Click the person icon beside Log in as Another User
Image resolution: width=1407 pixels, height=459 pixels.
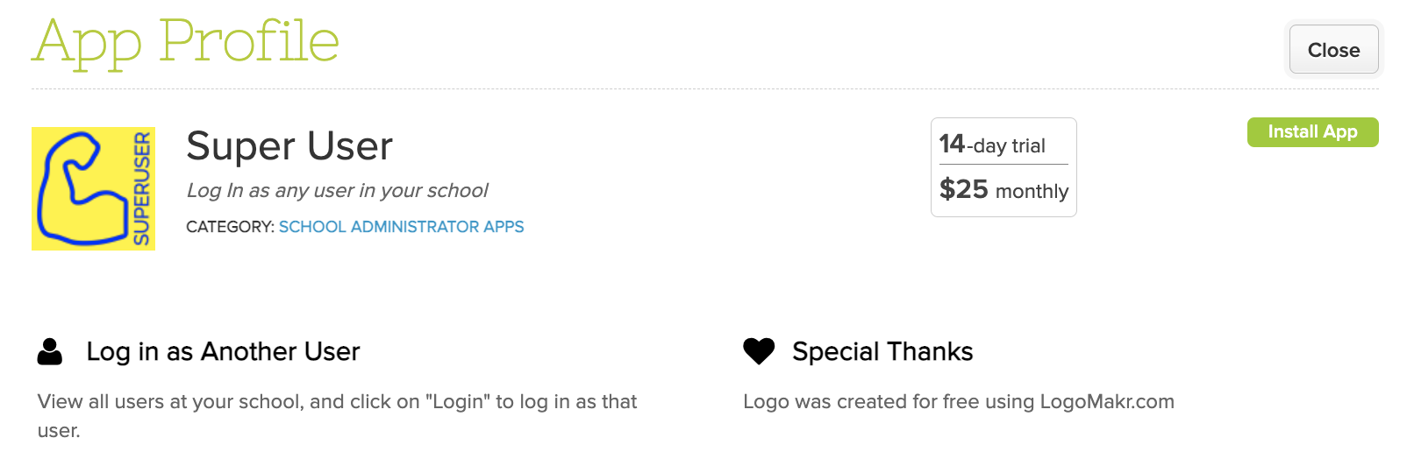pyautogui.click(x=50, y=351)
